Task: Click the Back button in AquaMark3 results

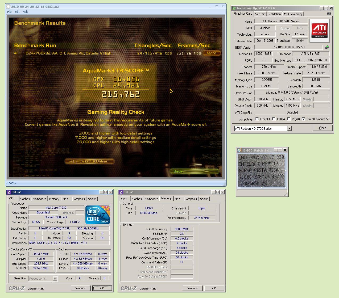Action: 194,171
